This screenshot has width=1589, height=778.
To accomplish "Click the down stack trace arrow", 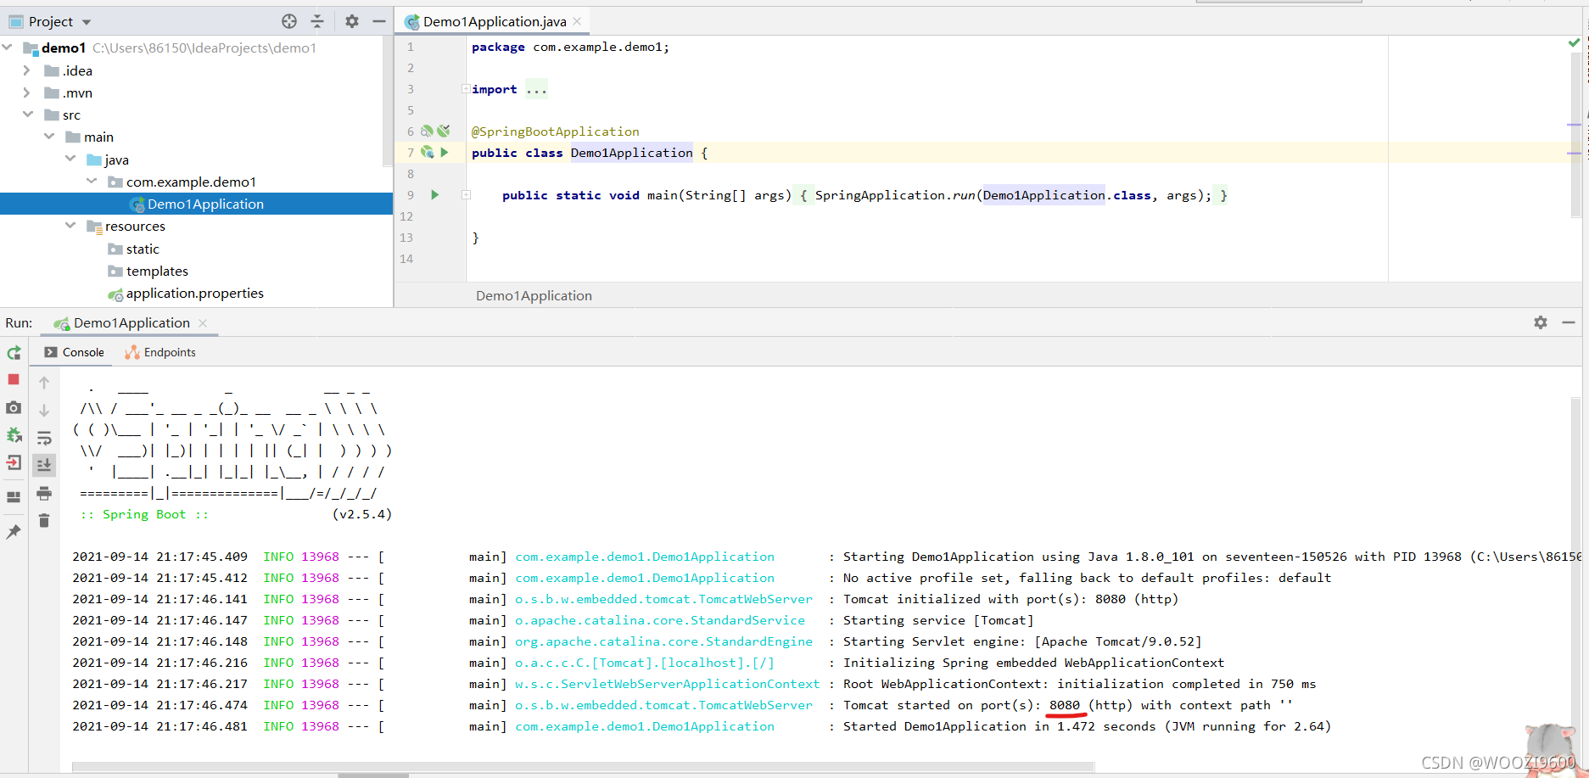I will (x=44, y=411).
